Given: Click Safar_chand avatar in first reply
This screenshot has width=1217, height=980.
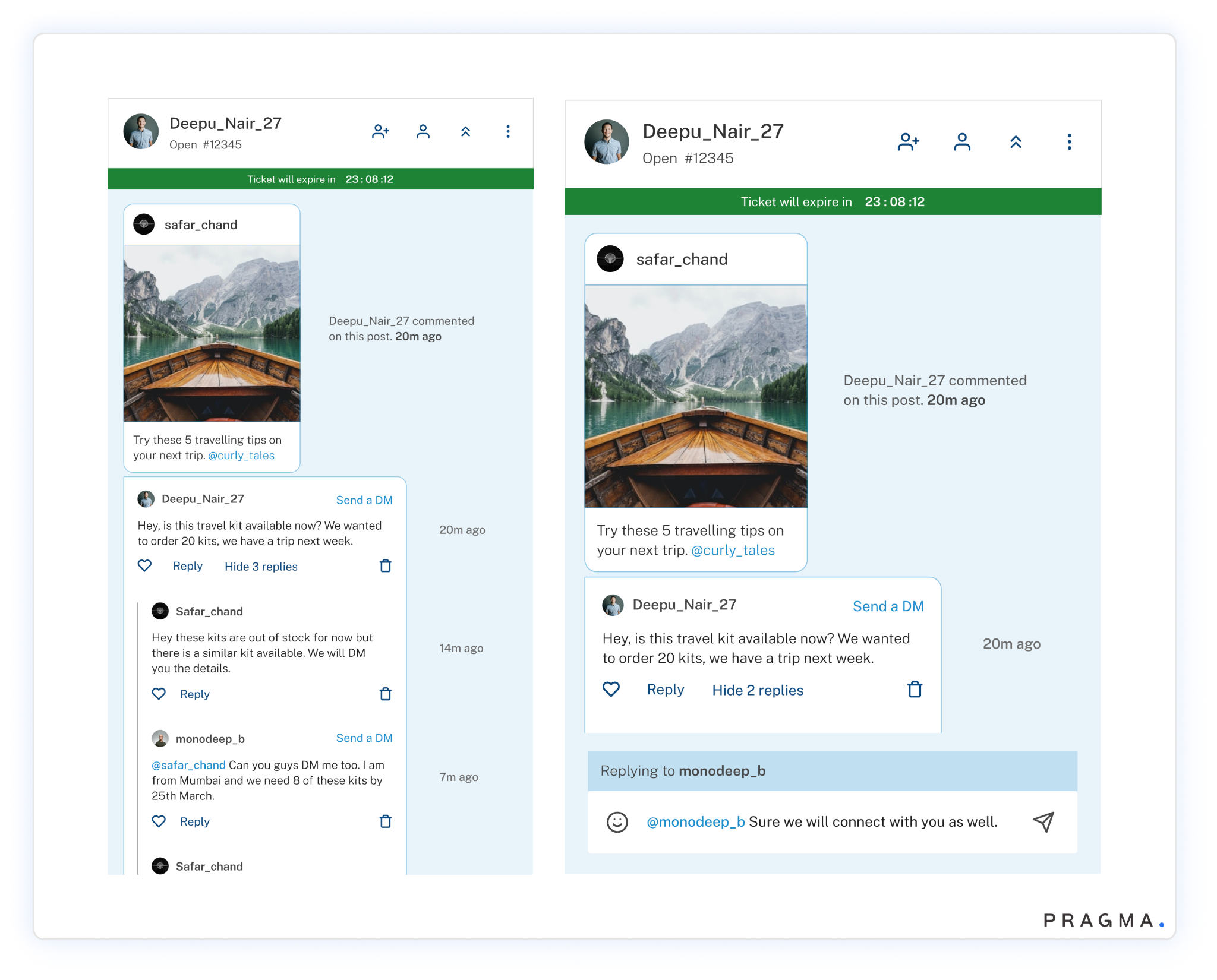Looking at the screenshot, I should click(x=160, y=611).
